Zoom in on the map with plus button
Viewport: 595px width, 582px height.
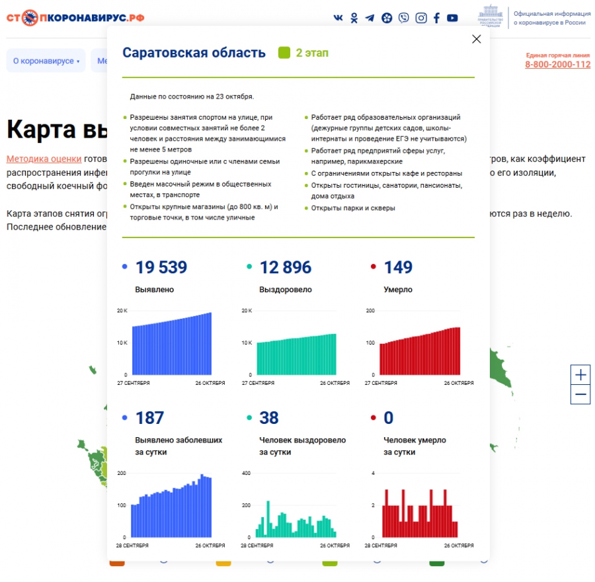(x=580, y=374)
